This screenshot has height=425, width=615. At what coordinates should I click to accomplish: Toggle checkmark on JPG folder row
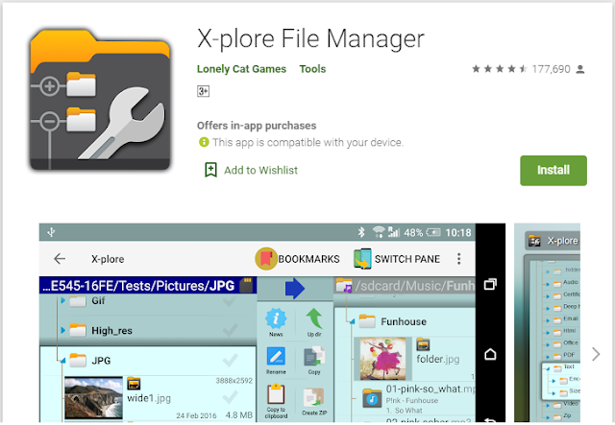pos(230,361)
